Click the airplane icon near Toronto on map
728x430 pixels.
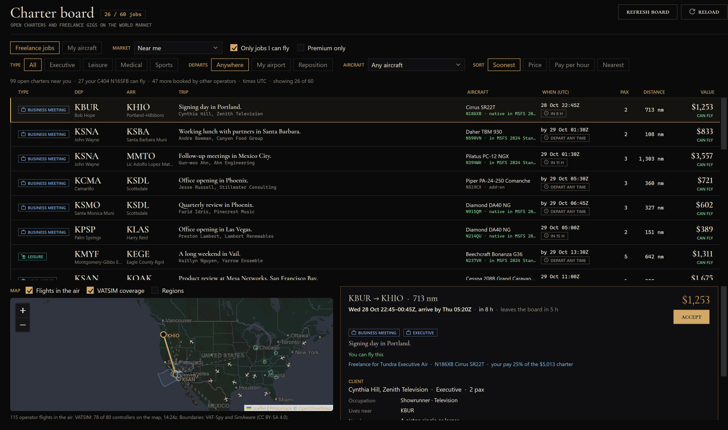304,343
